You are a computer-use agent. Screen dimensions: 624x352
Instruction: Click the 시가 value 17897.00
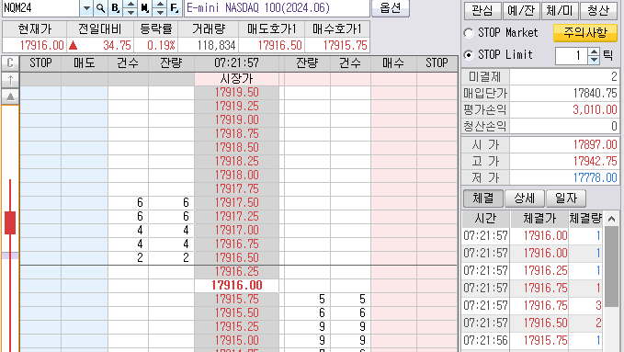point(595,144)
